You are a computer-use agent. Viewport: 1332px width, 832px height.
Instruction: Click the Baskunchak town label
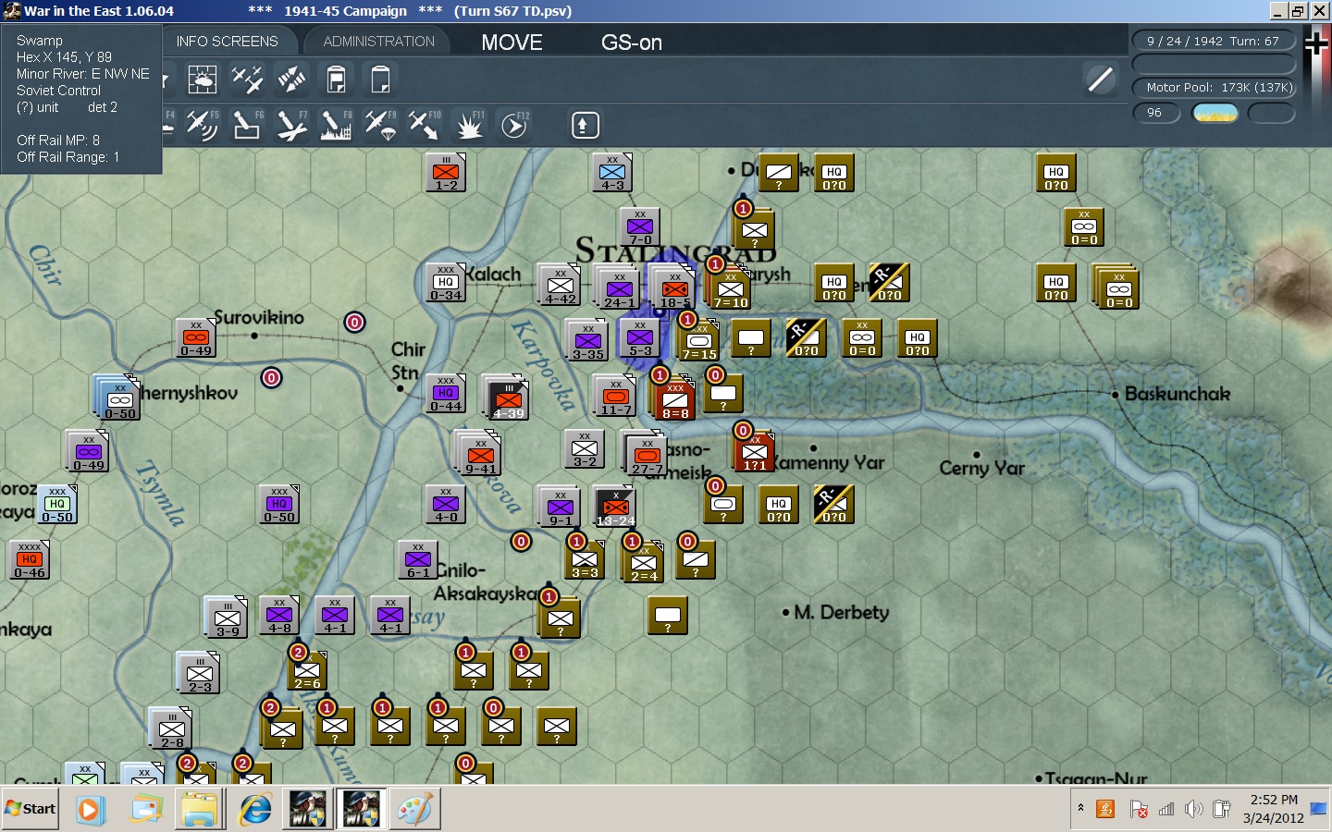(x=1177, y=394)
